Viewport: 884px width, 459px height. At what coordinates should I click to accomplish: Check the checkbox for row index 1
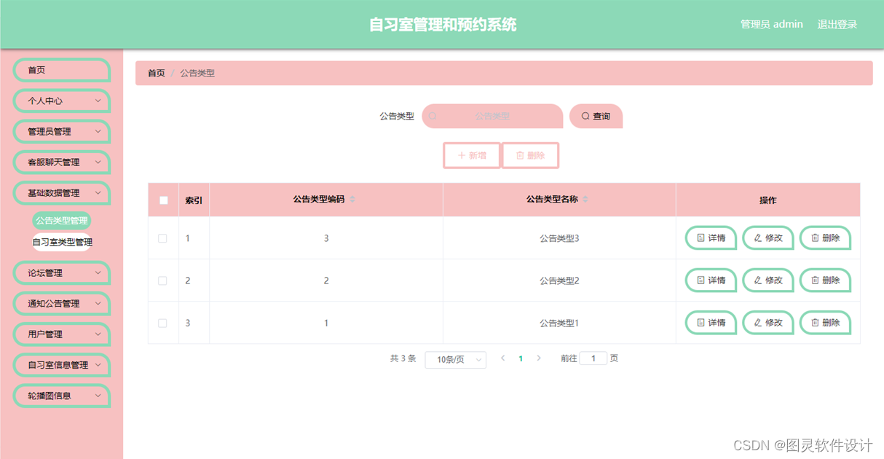coord(163,238)
